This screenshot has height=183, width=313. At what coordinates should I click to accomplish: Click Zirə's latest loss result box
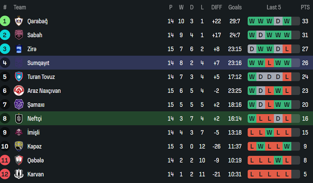287,49
